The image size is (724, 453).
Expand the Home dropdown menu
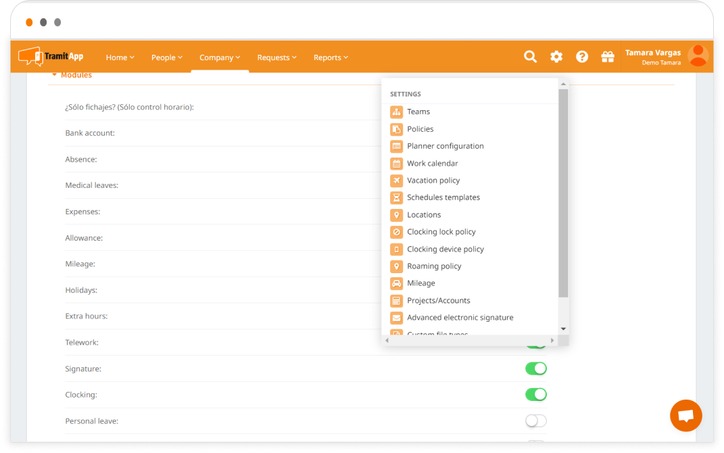120,57
